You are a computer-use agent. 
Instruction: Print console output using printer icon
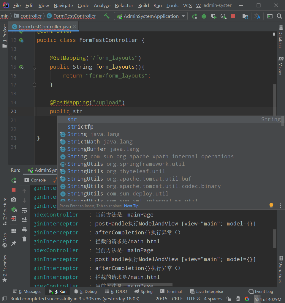coord(24,230)
